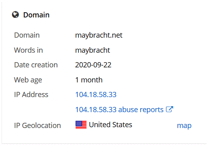Open the 104.18.58.33 abuse reports link
The height and width of the screenshot is (147, 207).
click(124, 109)
